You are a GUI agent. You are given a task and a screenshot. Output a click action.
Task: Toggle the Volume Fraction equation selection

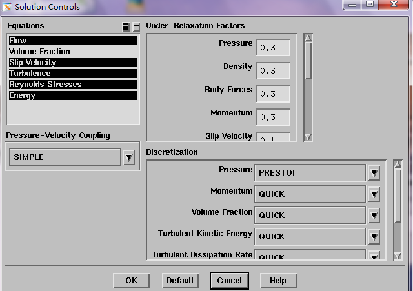(x=72, y=52)
